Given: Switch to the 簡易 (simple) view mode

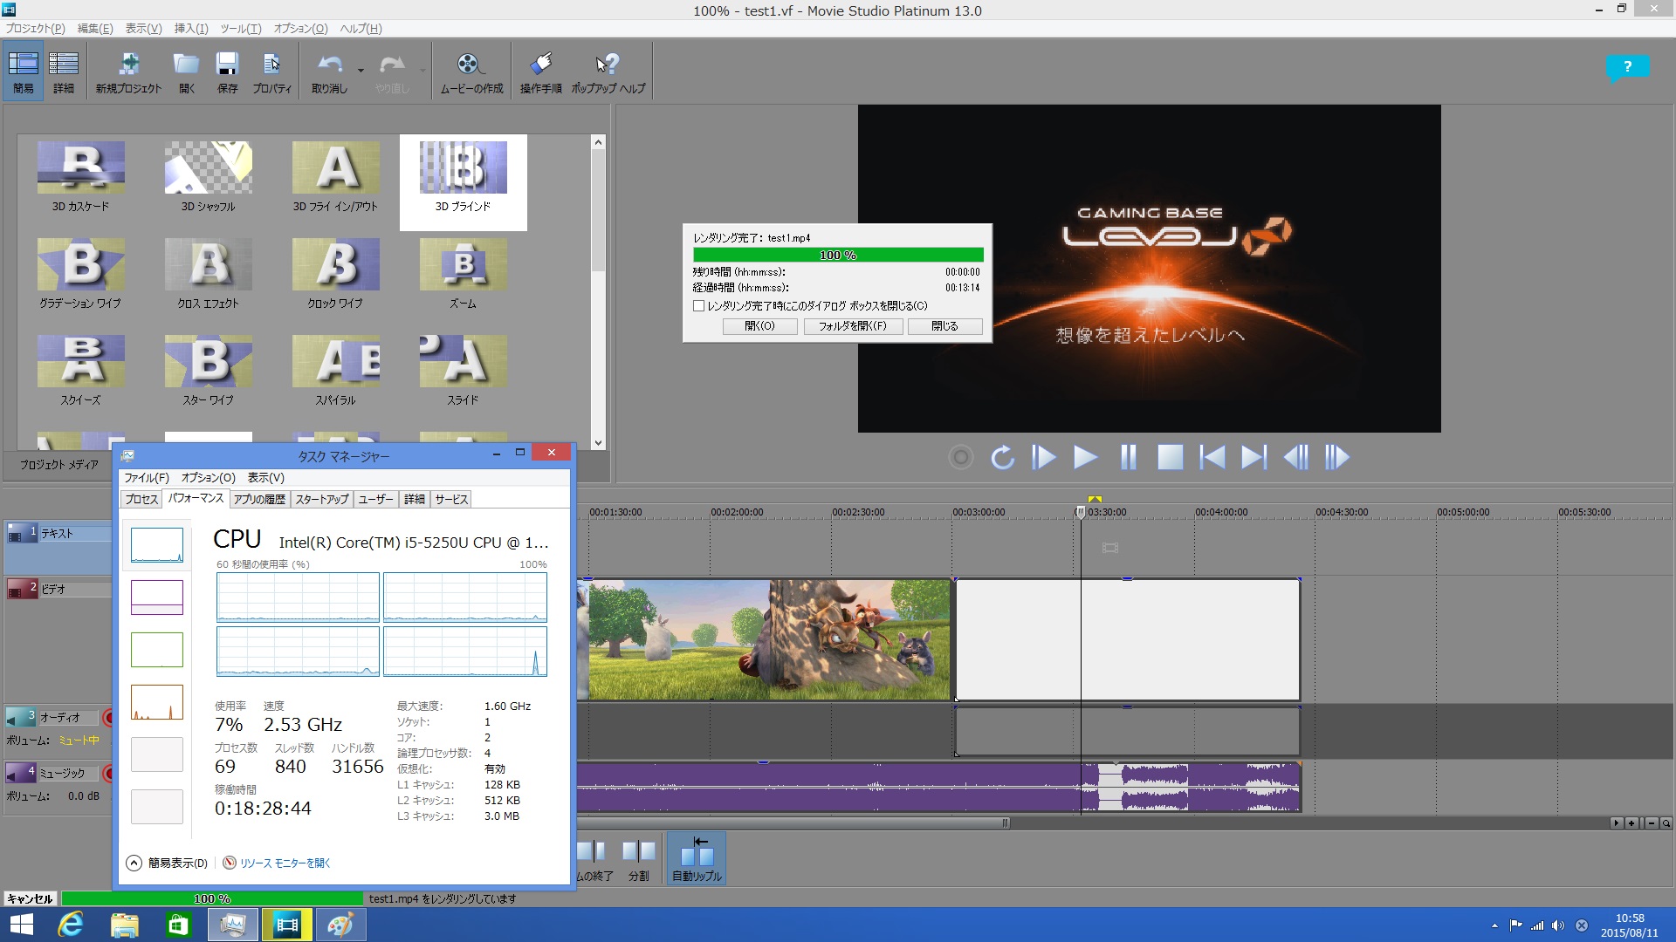Looking at the screenshot, I should (23, 72).
